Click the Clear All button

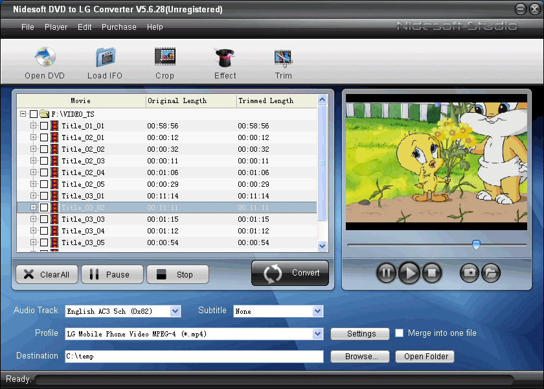click(47, 274)
